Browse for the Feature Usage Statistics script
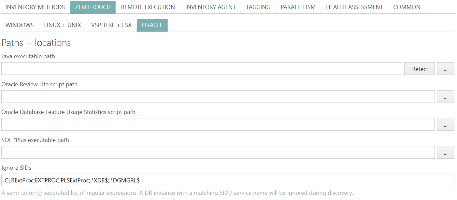This screenshot has width=457, height=200. point(446,124)
